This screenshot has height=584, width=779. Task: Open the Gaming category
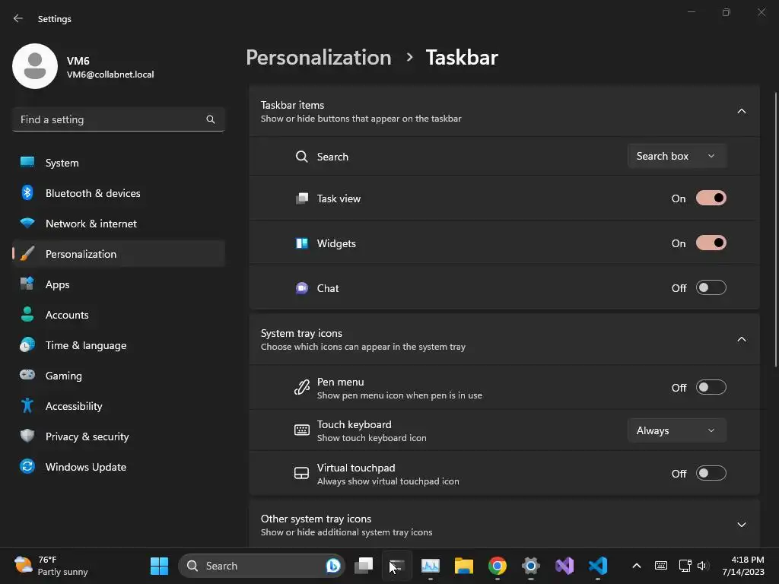click(x=119, y=376)
